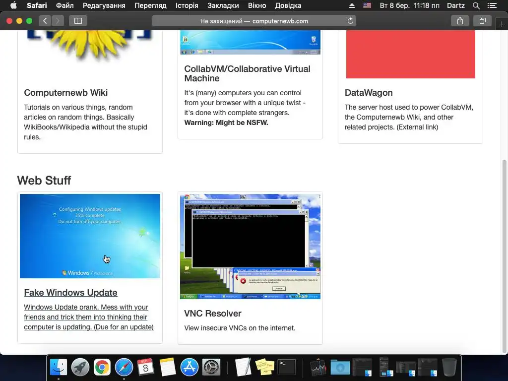Image resolution: width=508 pixels, height=381 pixels.
Task: Toggle the Safari sidebar button
Action: [78, 21]
